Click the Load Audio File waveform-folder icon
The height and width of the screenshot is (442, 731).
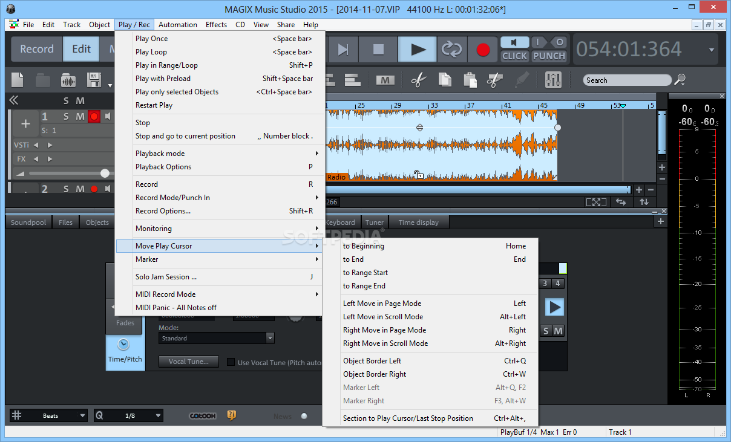tap(68, 80)
